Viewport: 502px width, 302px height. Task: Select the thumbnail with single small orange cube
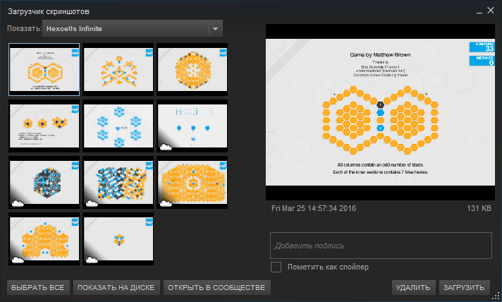pos(118,238)
